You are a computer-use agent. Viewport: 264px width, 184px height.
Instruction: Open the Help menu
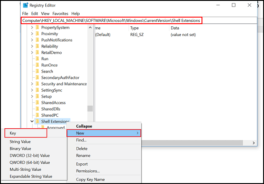click(75, 14)
